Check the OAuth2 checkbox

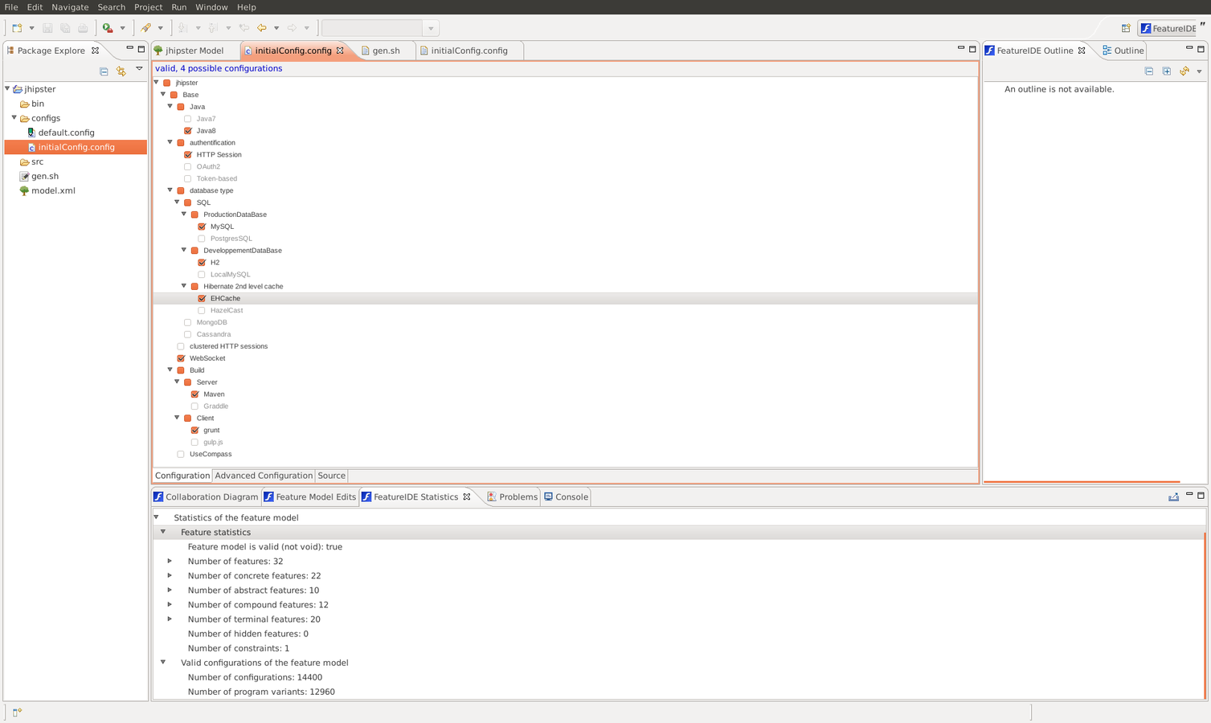[x=188, y=167]
